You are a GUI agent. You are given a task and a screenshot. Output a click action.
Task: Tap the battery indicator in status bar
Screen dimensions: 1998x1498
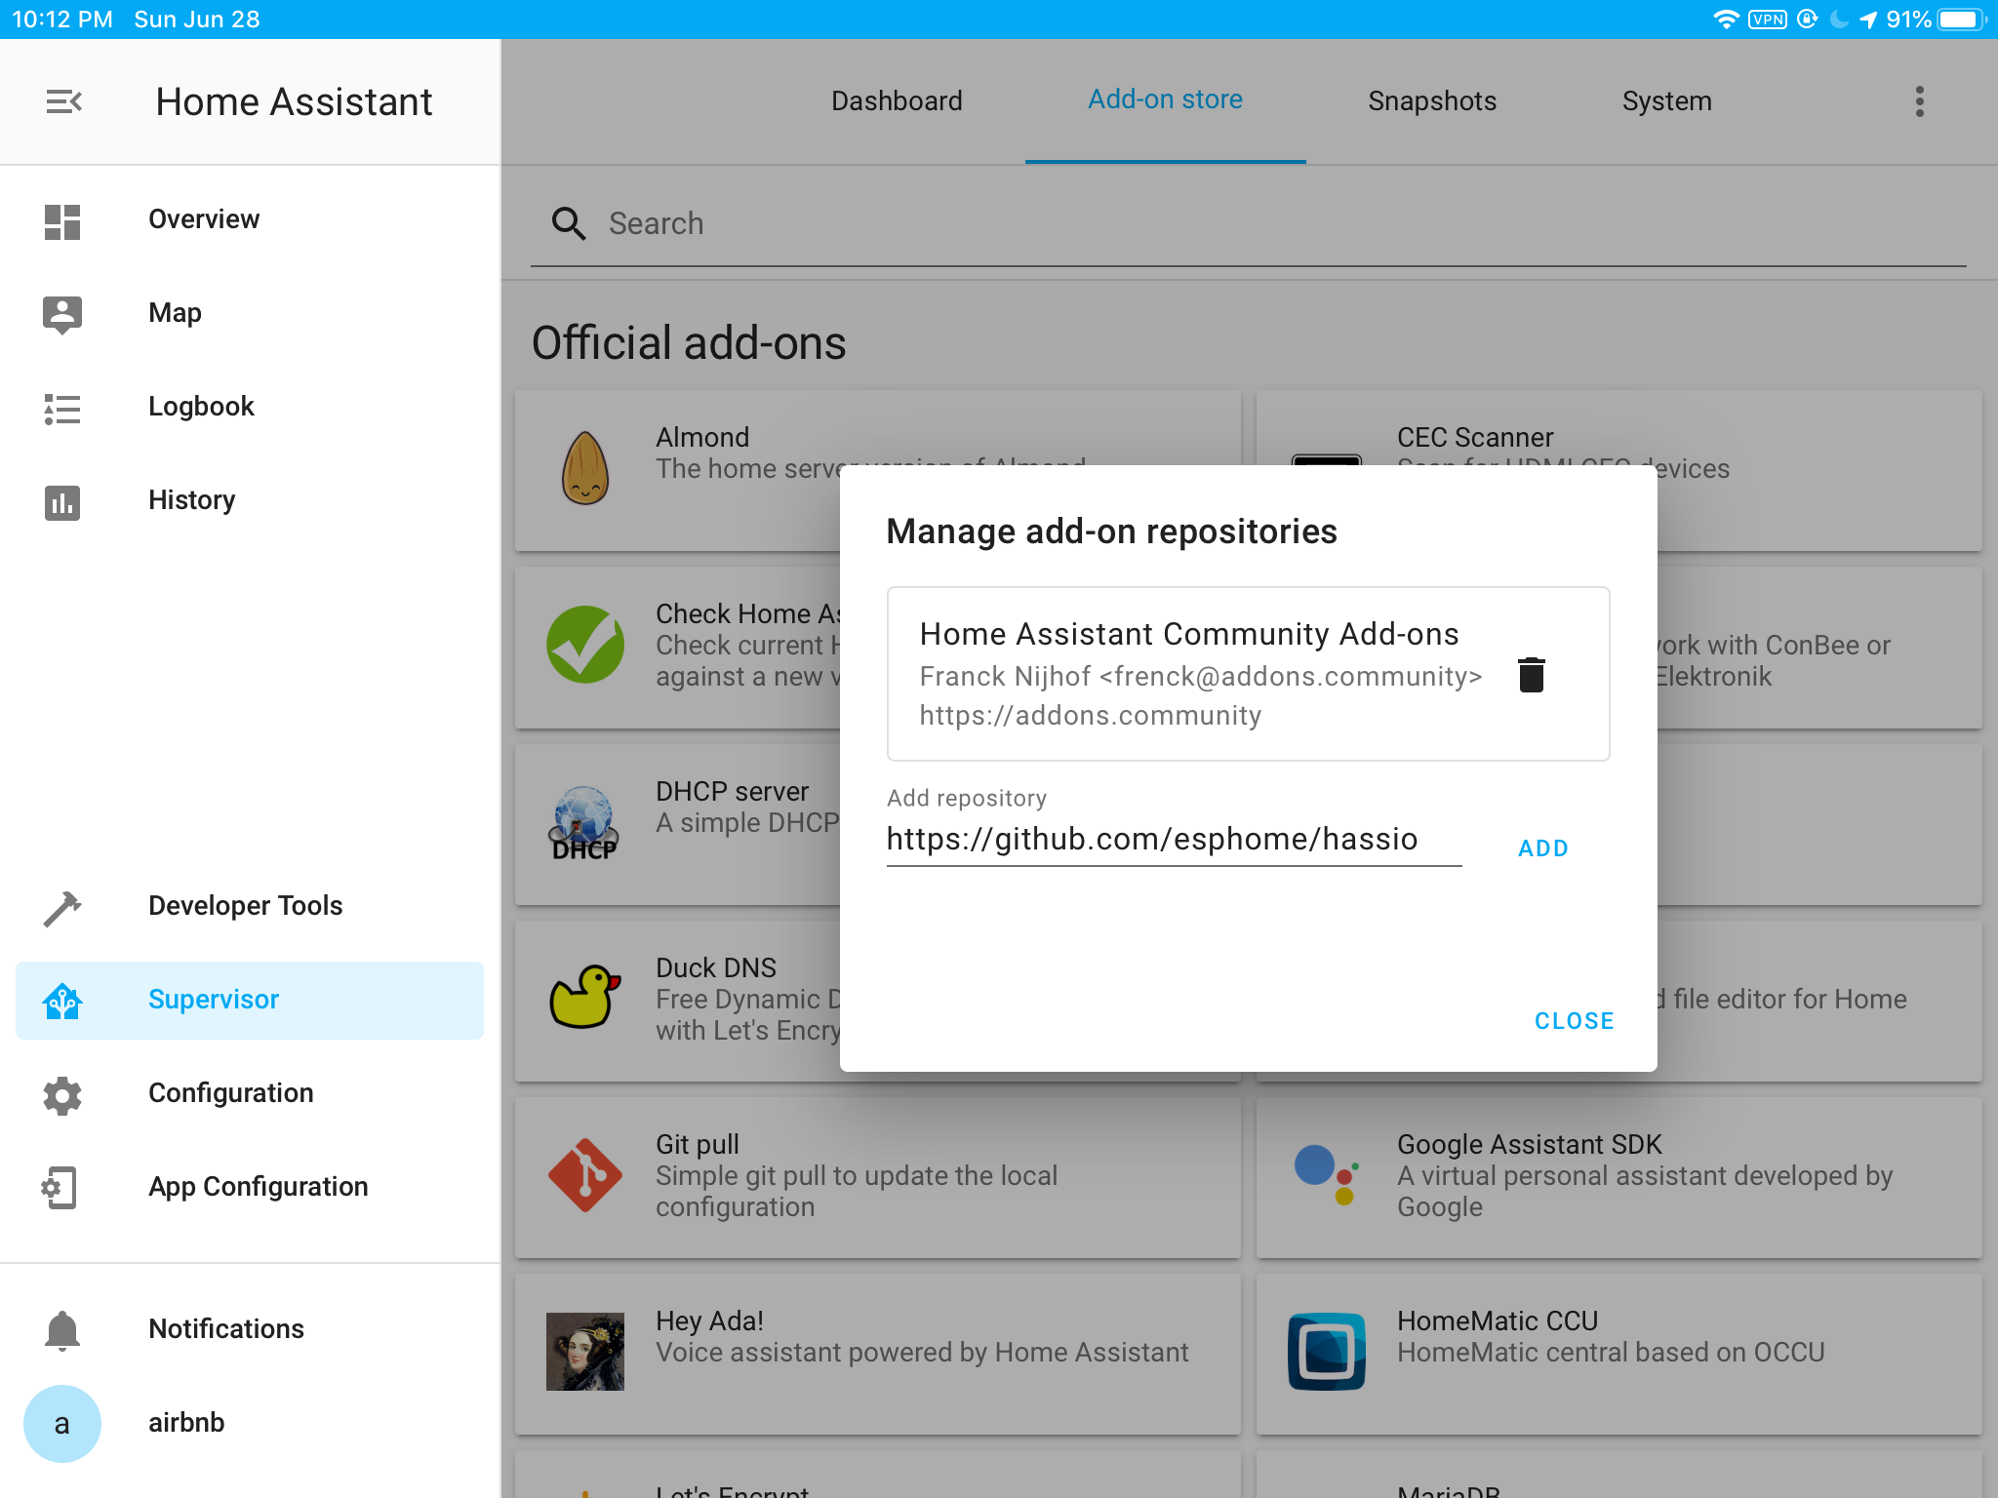point(1961,20)
